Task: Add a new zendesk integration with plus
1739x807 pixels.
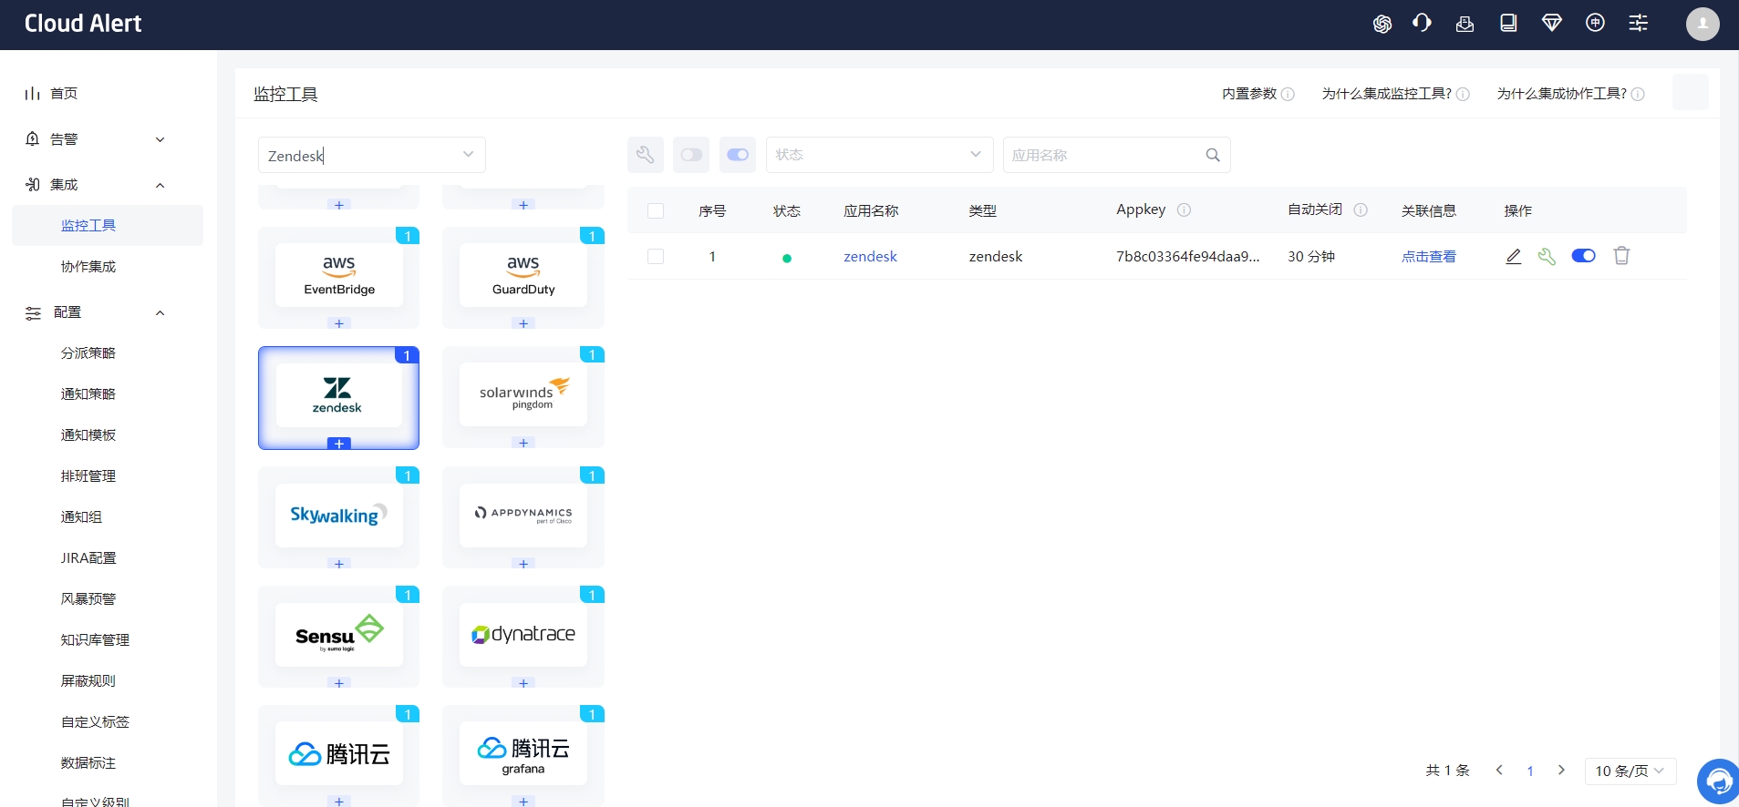Action: click(x=339, y=444)
